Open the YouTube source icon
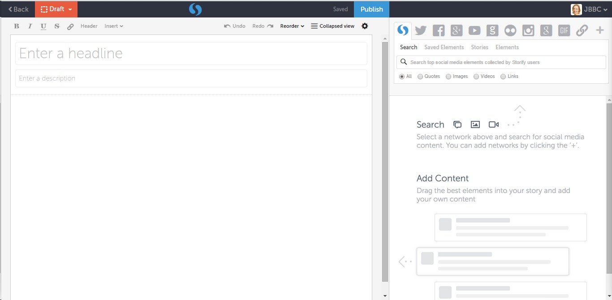The width and height of the screenshot is (612, 300). point(474,30)
